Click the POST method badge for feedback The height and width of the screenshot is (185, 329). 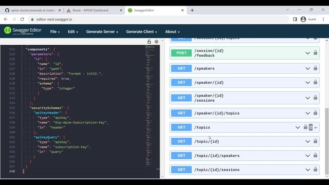tap(181, 53)
